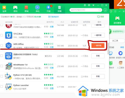Click 投票 link in Python 3.7.0 row
Screen dimensions: 125x98
tap(52, 78)
